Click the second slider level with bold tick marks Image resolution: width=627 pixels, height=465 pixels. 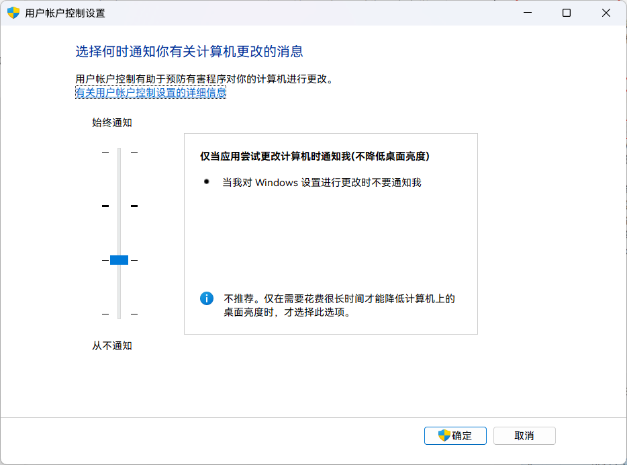[x=119, y=206]
